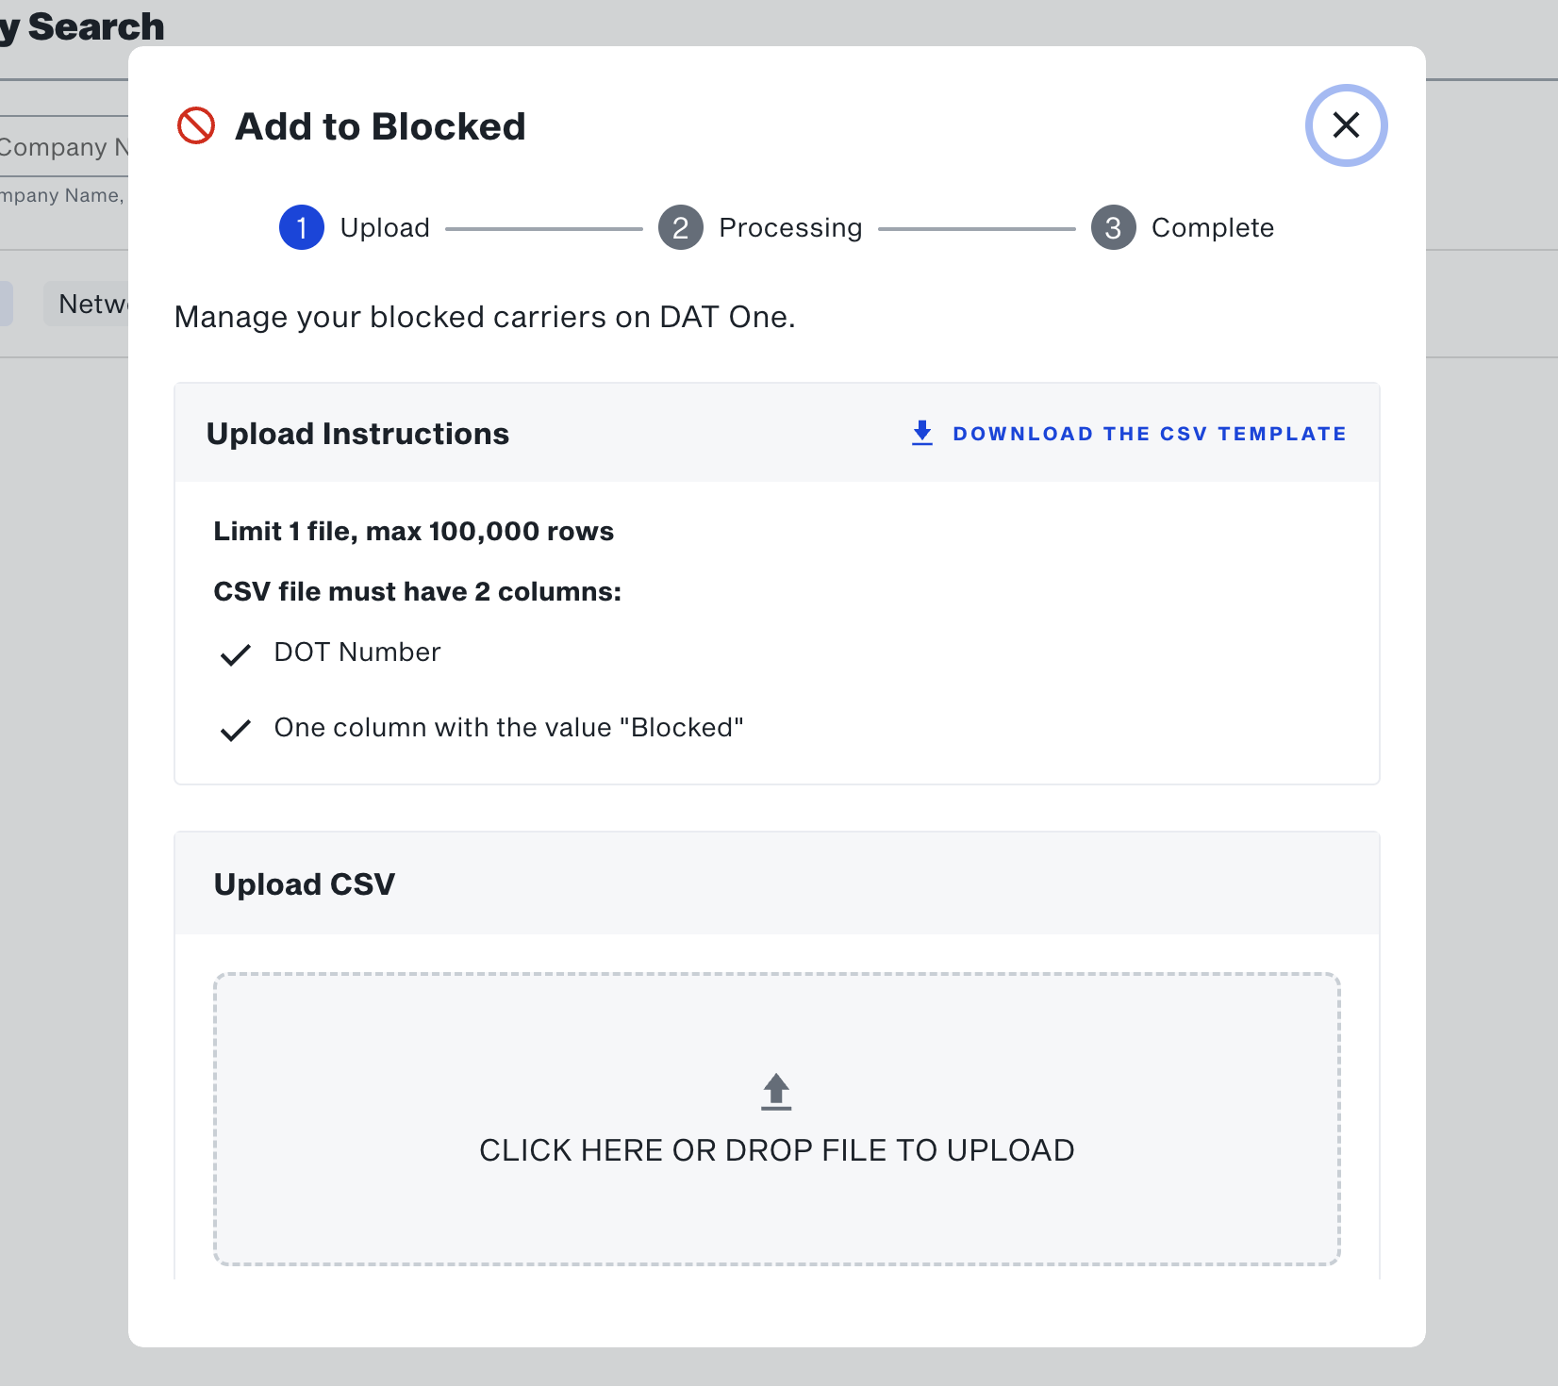Click the Upload Instructions header
1558x1386 pixels.
(357, 434)
